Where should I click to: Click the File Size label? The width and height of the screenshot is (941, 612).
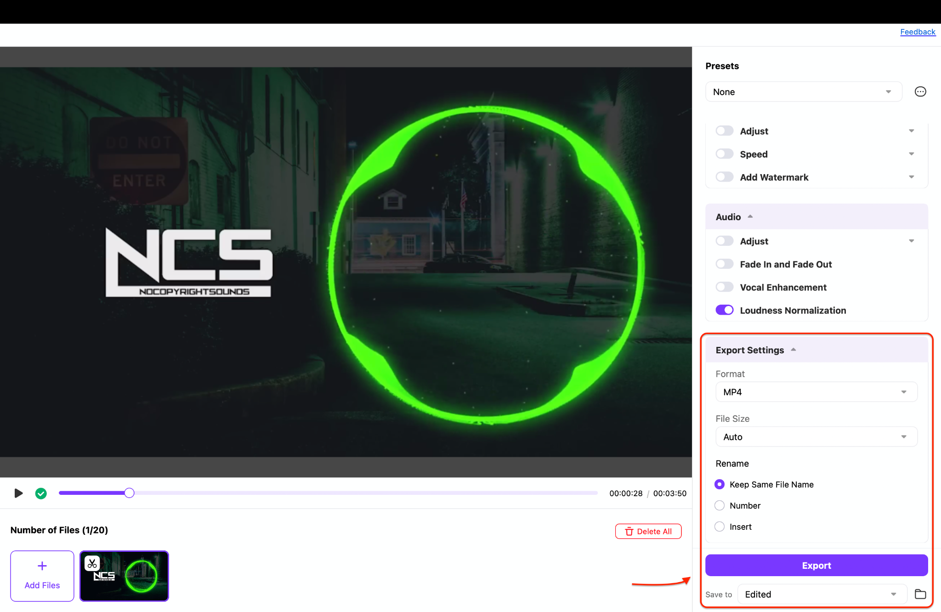[732, 419]
